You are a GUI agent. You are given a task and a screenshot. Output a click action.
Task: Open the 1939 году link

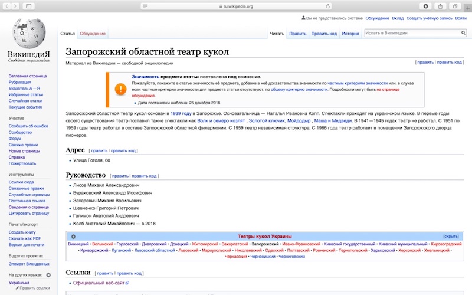pyautogui.click(x=181, y=113)
